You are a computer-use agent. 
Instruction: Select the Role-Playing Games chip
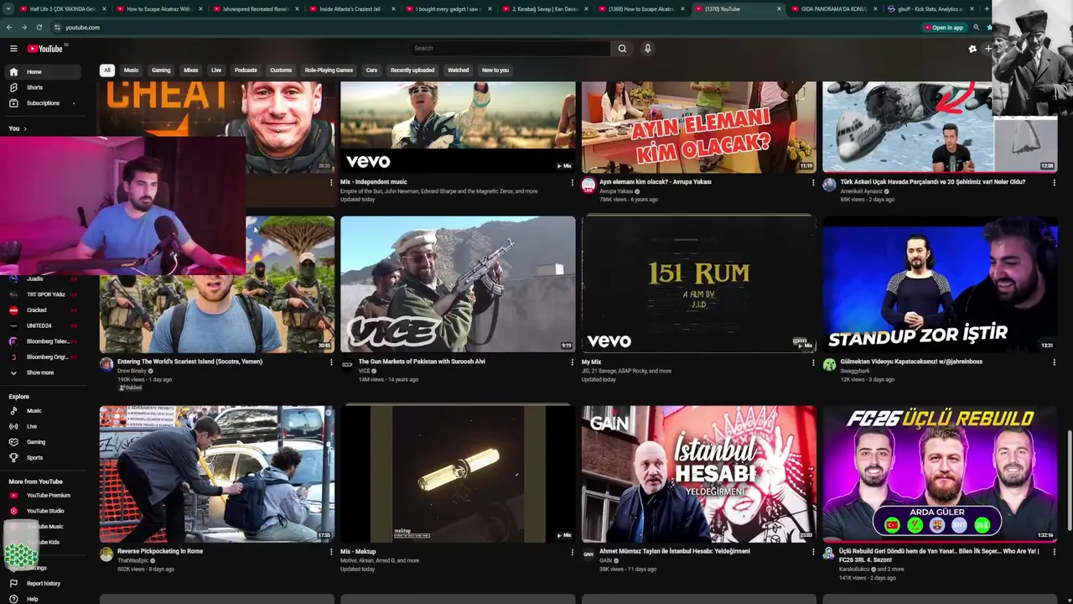click(x=329, y=70)
